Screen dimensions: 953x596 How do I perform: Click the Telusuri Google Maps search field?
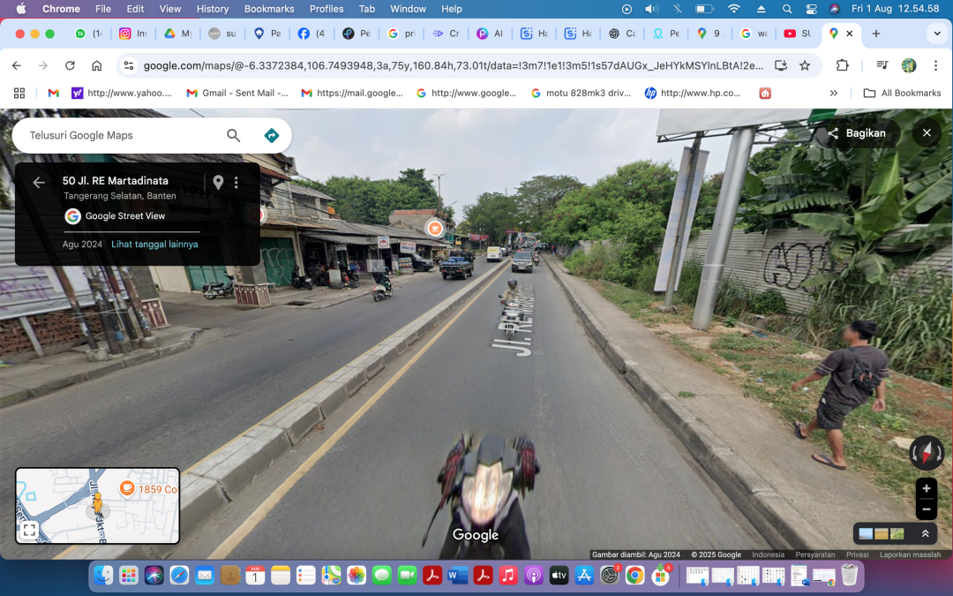pyautogui.click(x=119, y=135)
